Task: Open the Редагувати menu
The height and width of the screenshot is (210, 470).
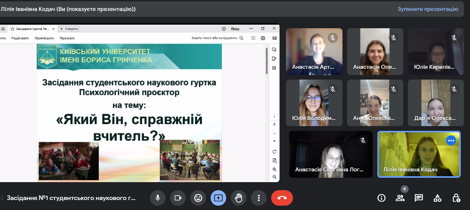Action: [20, 38]
